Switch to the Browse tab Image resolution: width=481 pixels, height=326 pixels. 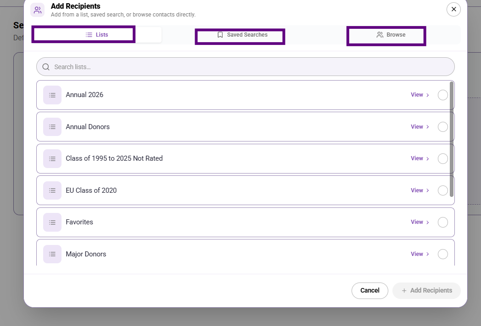click(386, 36)
